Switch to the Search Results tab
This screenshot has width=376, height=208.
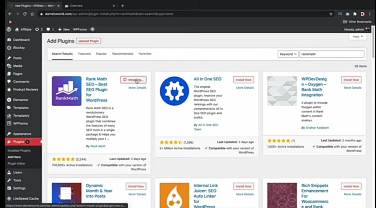point(62,54)
